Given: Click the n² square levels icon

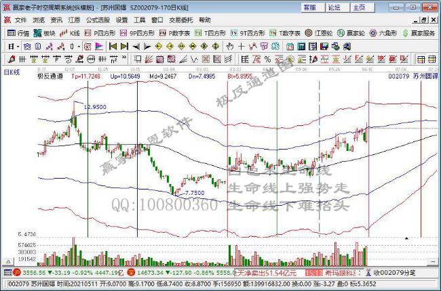Looking at the screenshot, I should coord(113,59).
